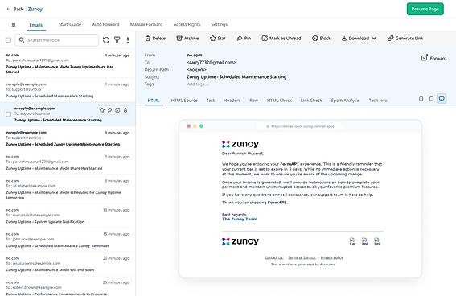Delete the highlighted email via row trash icon
456x296 pixels.
tap(125, 110)
